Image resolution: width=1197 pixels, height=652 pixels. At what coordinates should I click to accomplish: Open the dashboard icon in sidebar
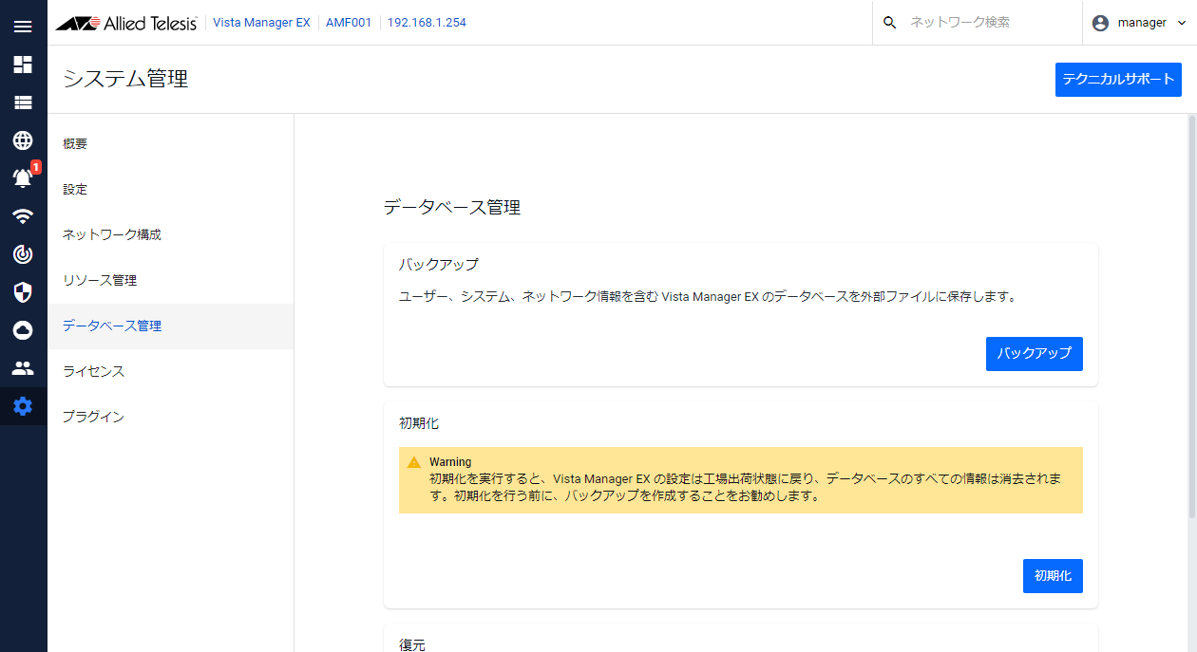pyautogui.click(x=23, y=65)
